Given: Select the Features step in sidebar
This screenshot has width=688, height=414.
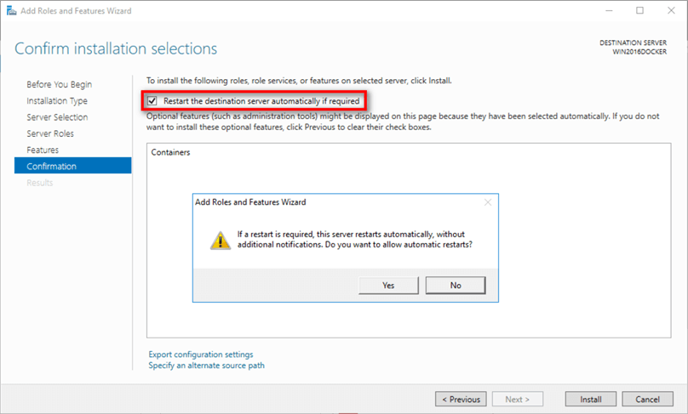Looking at the screenshot, I should click(x=43, y=150).
